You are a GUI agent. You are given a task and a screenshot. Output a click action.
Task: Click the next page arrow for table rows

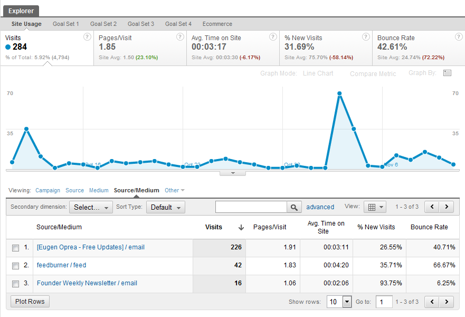point(448,207)
